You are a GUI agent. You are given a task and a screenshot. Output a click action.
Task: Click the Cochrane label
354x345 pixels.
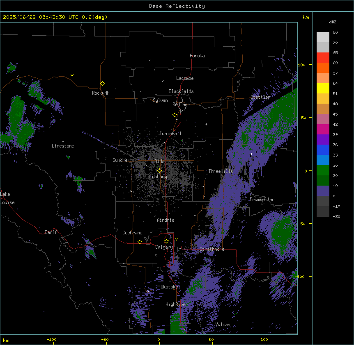(x=132, y=233)
